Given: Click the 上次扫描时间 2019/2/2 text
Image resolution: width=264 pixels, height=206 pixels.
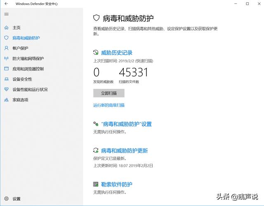Looking at the screenshot, I should 123,61.
